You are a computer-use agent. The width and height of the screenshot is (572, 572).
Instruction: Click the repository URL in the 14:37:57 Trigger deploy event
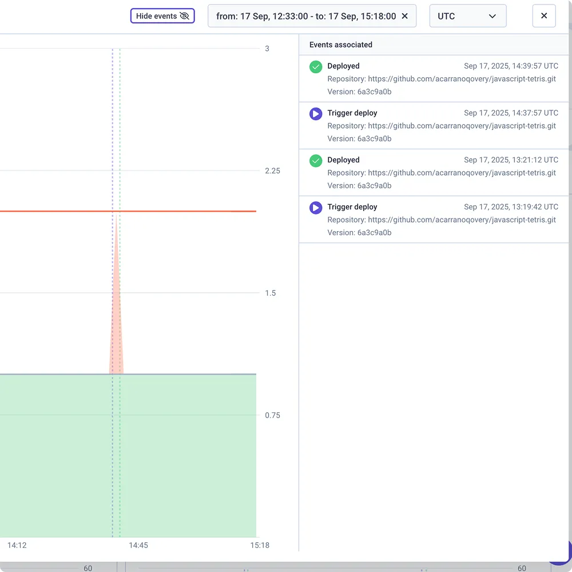[x=462, y=126]
